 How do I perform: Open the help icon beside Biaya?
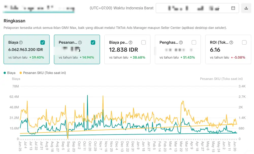(x=21, y=43)
